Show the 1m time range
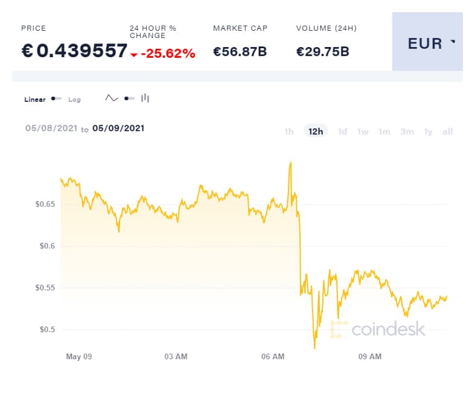The height and width of the screenshot is (405, 475). pyautogui.click(x=384, y=131)
